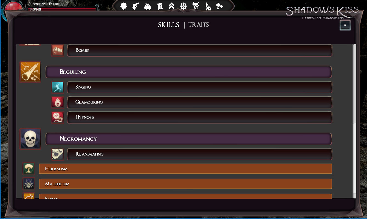Open the Skills tab heading
Screen dimensions: 367x219
point(168,25)
